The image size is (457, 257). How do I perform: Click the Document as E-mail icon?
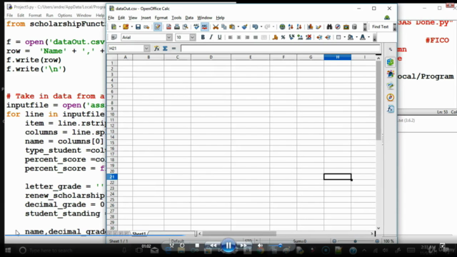point(146,27)
